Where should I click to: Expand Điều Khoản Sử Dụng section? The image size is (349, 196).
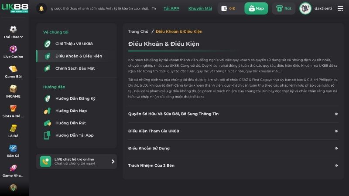[233, 148]
